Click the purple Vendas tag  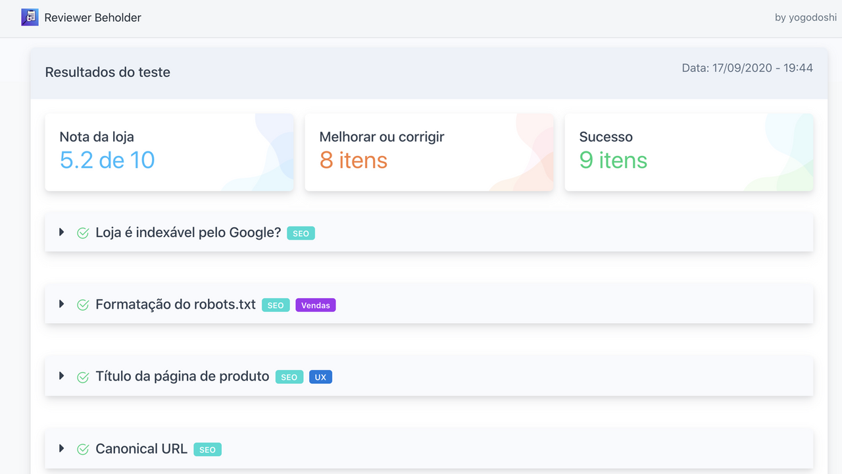point(316,305)
